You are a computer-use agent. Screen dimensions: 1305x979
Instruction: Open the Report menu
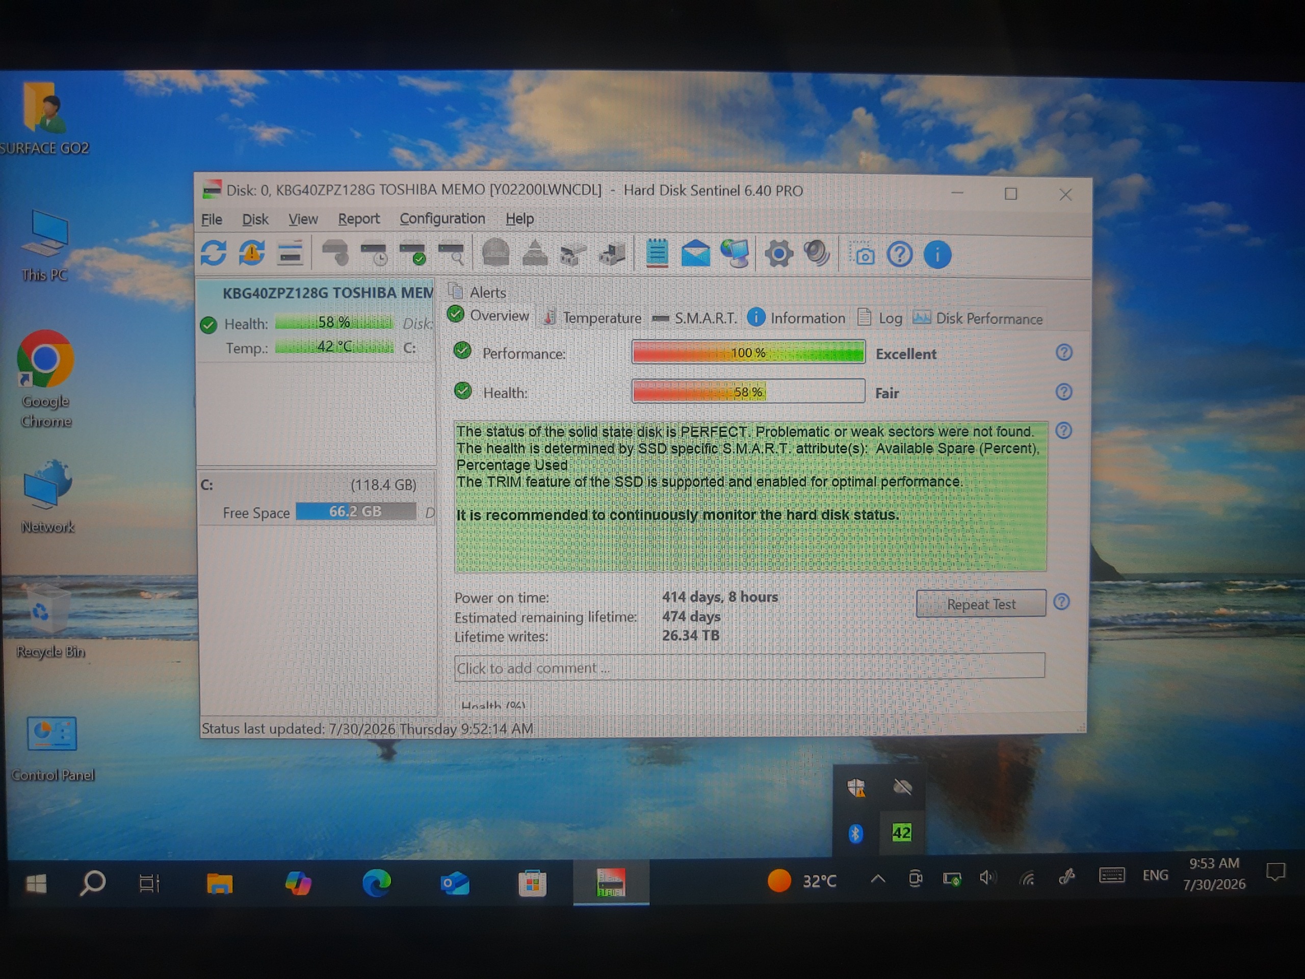pos(359,219)
